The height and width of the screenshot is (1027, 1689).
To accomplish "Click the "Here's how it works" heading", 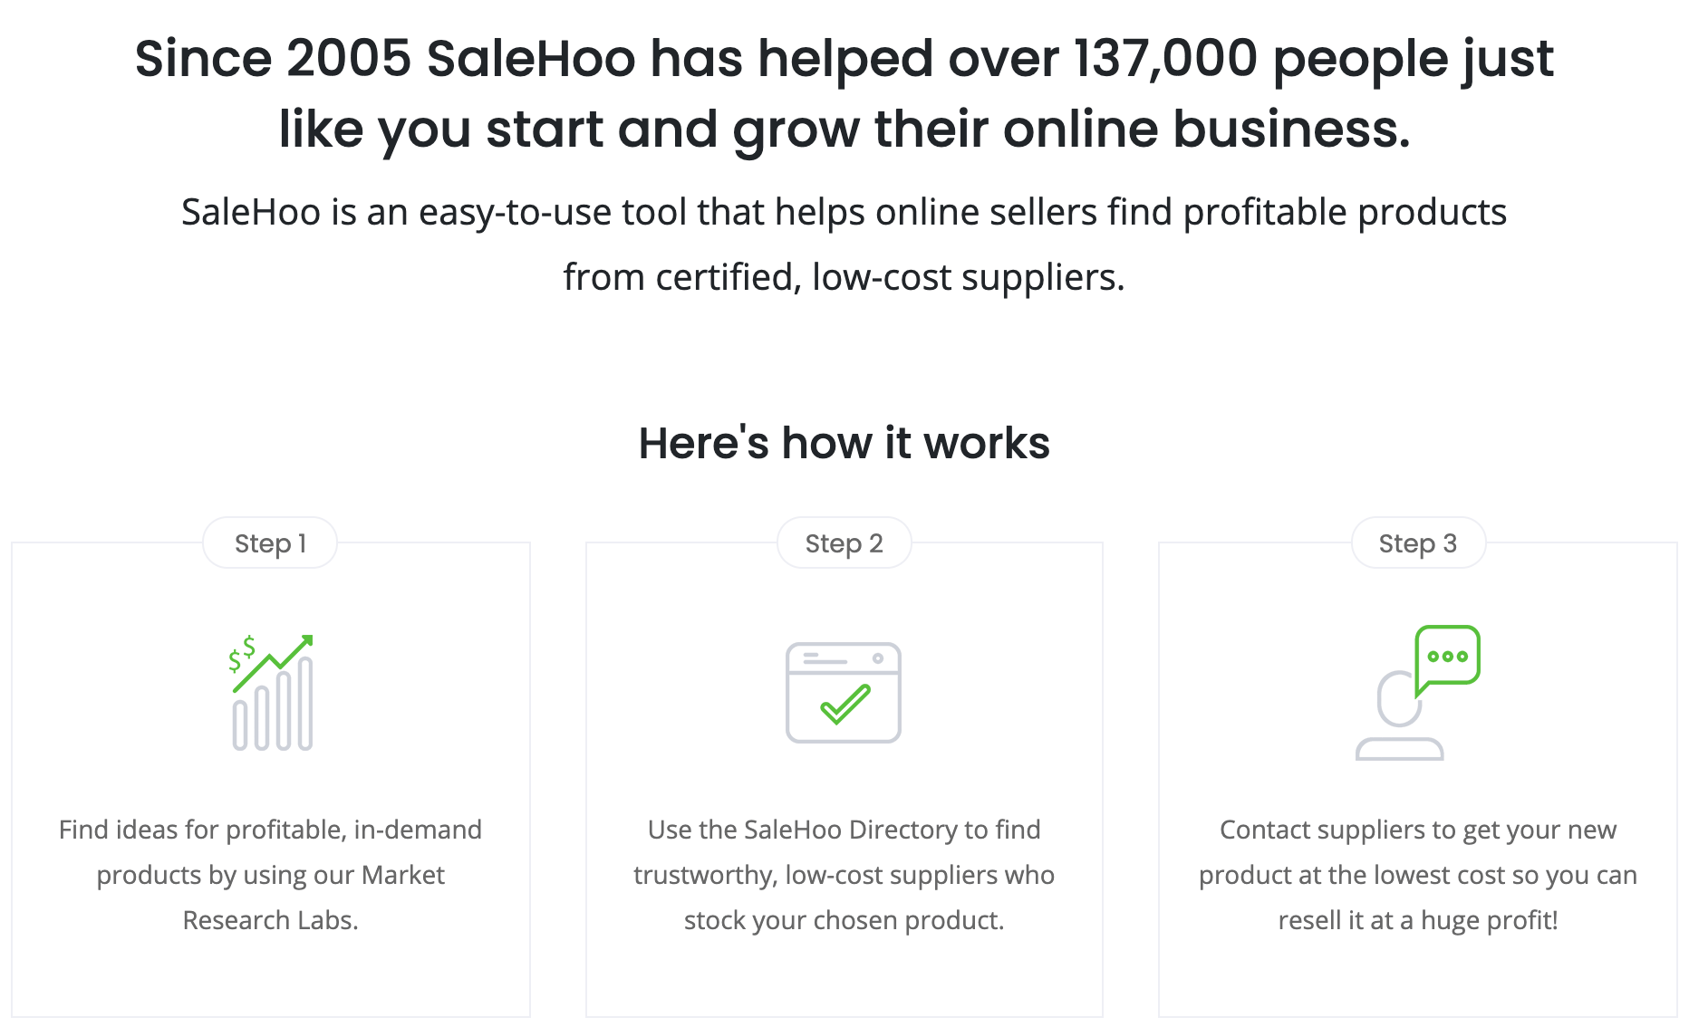I will (844, 443).
